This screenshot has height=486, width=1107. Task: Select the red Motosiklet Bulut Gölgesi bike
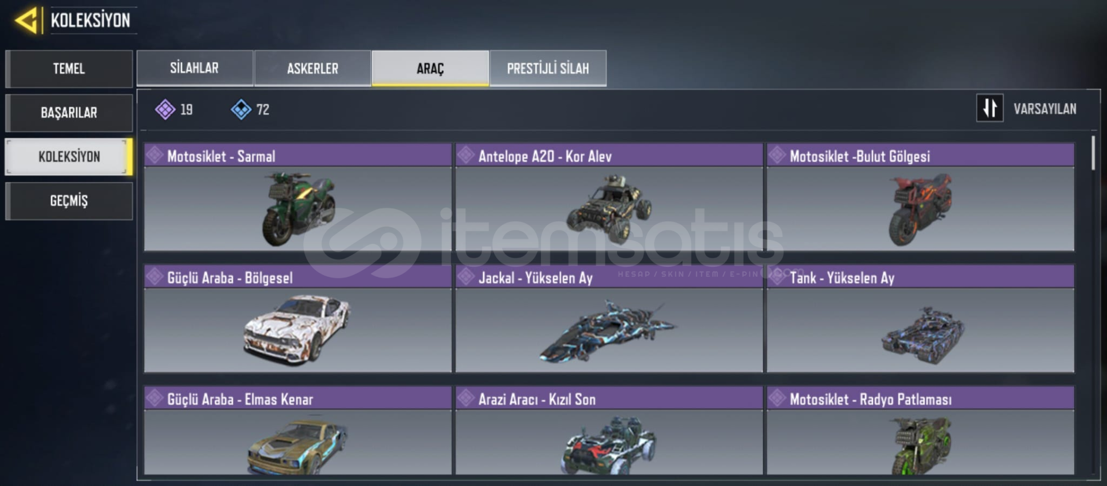point(920,209)
